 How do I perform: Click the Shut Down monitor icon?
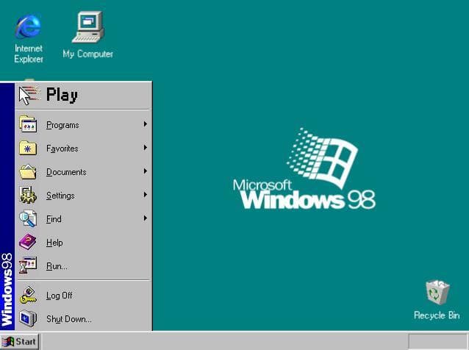coord(28,318)
